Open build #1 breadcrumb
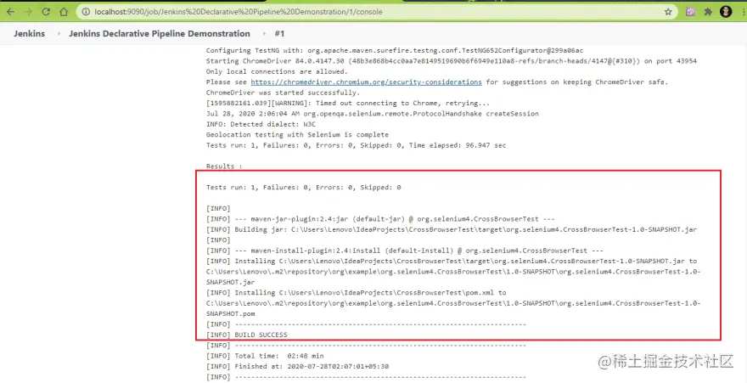Image resolution: width=747 pixels, height=383 pixels. [x=279, y=34]
